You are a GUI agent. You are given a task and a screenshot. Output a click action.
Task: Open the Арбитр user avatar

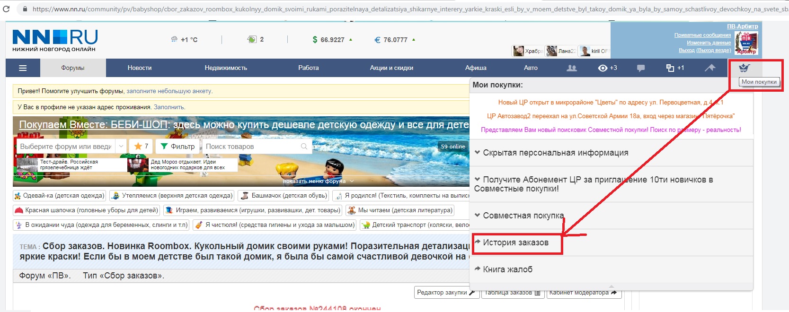tap(746, 43)
